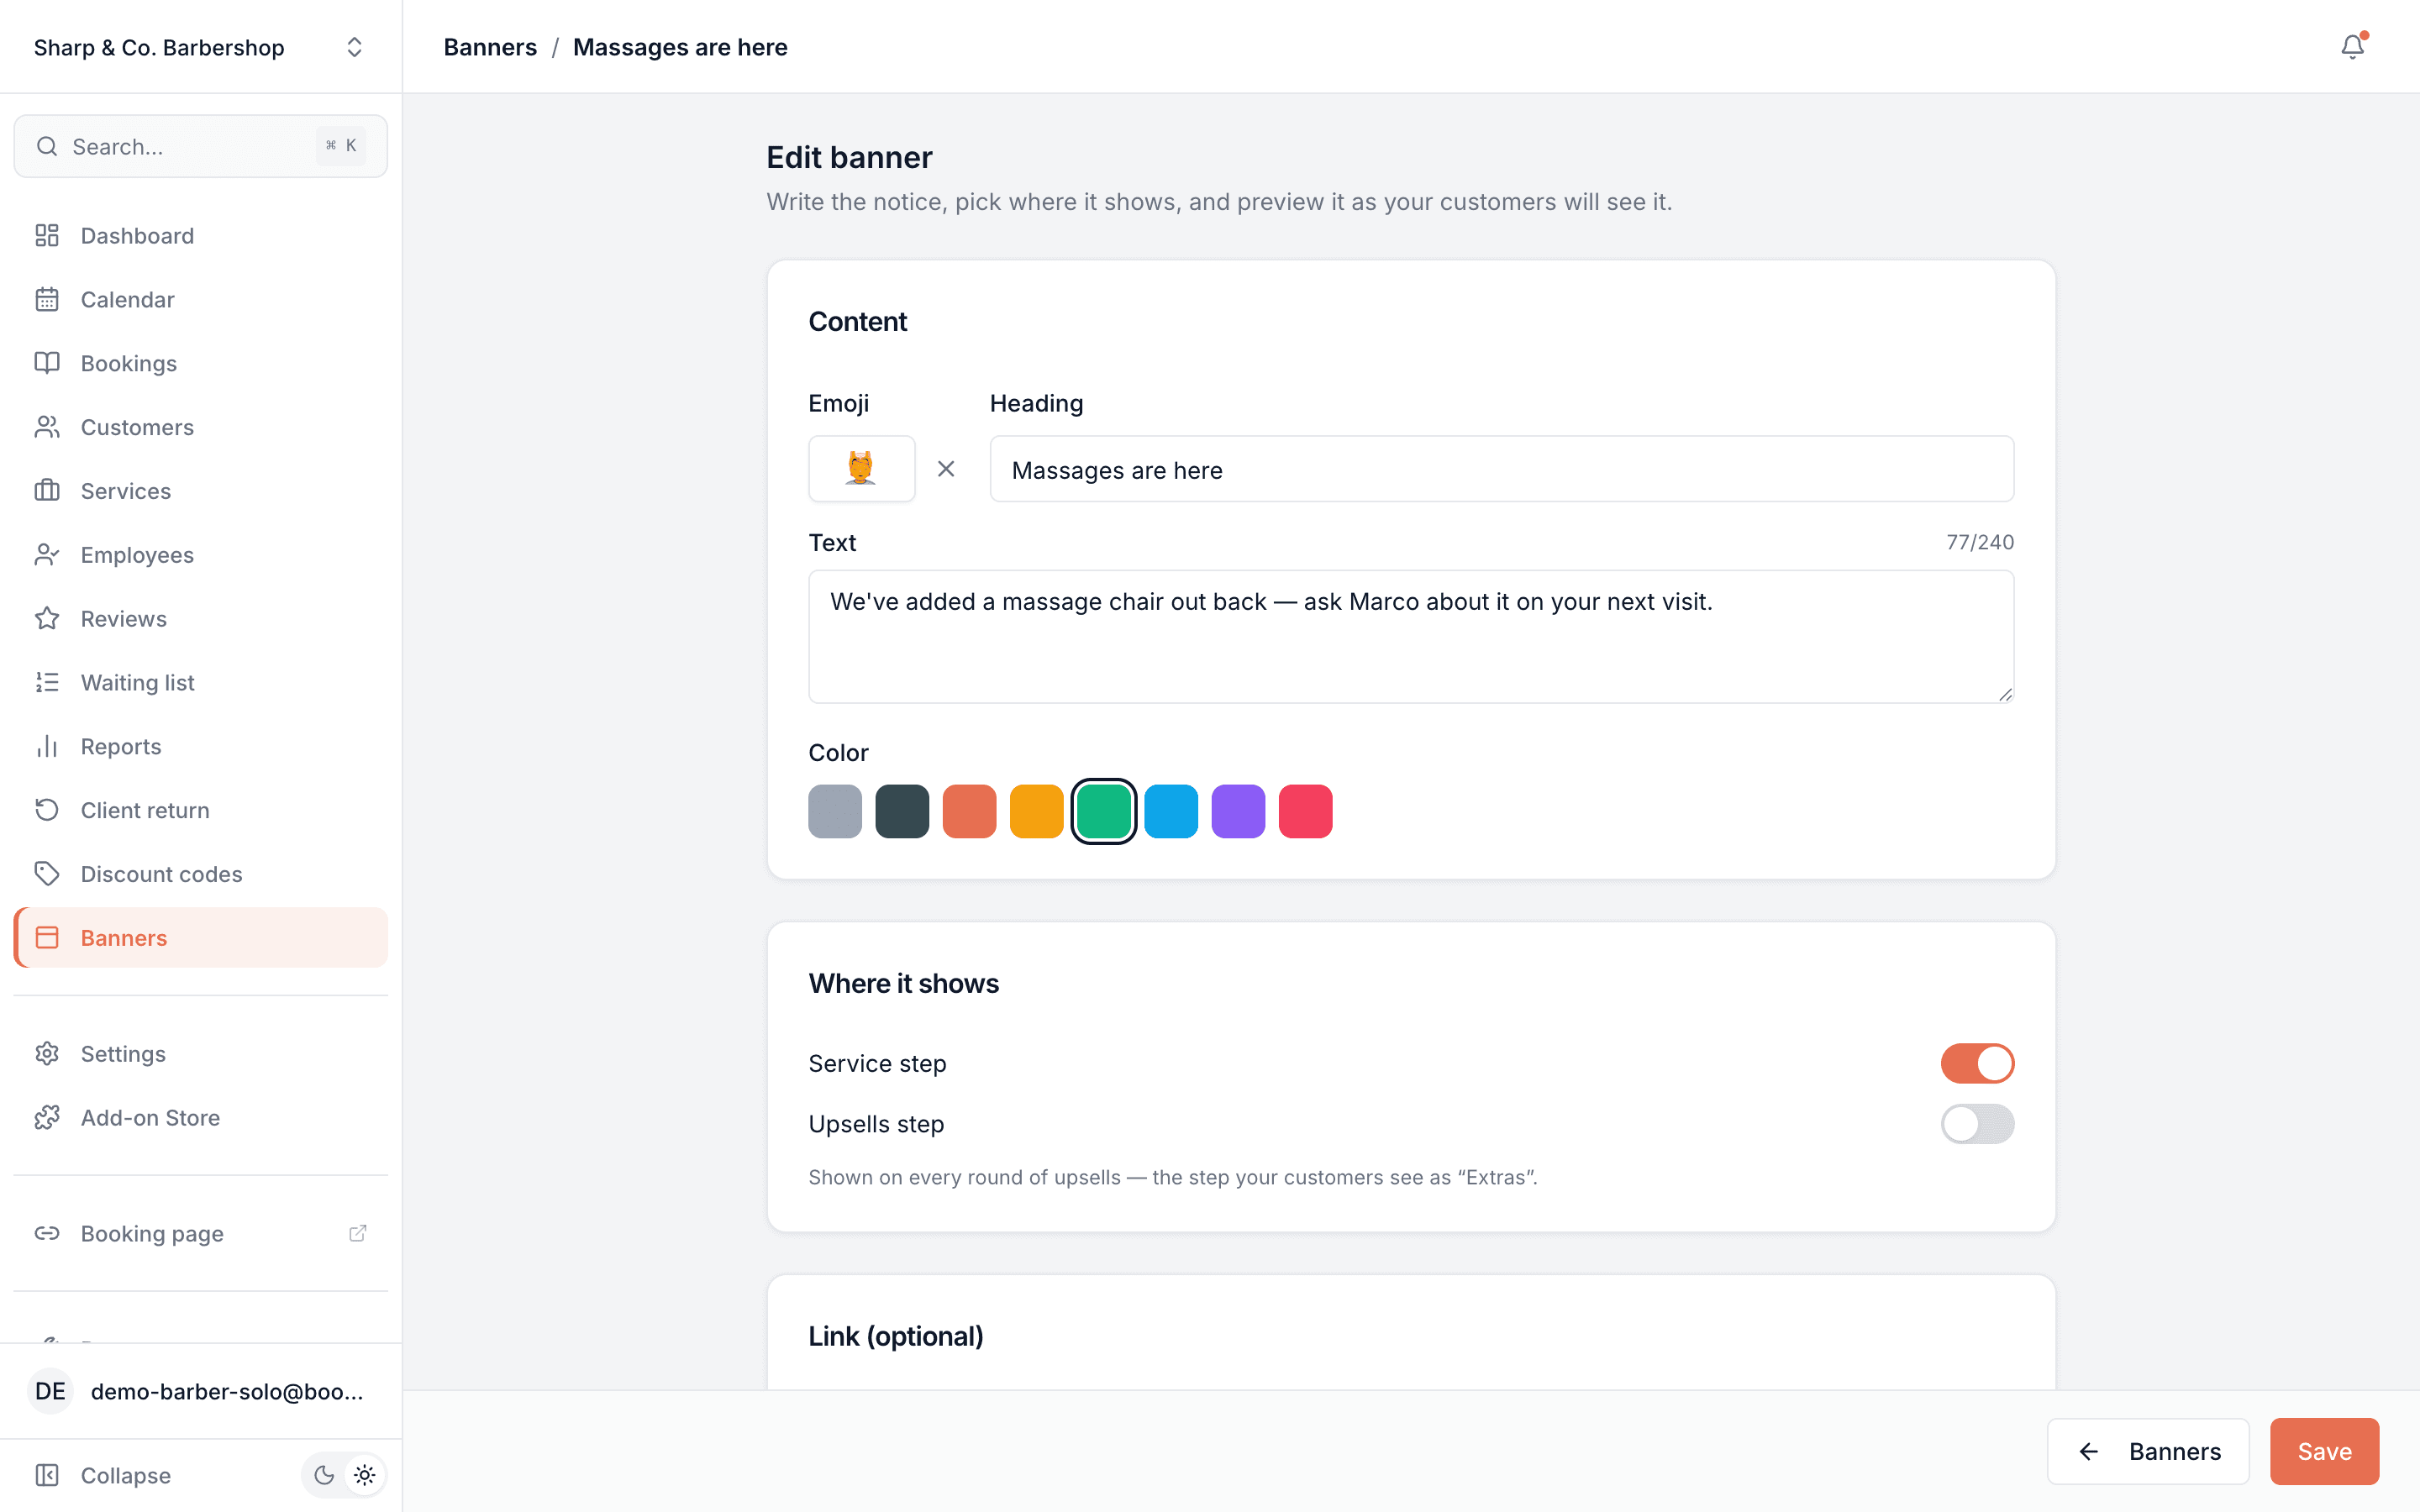Open Discount codes menu item
This screenshot has width=2420, height=1512.
tap(200, 874)
